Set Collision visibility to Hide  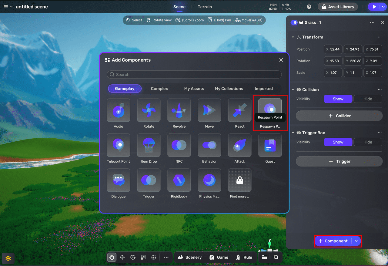click(x=368, y=99)
